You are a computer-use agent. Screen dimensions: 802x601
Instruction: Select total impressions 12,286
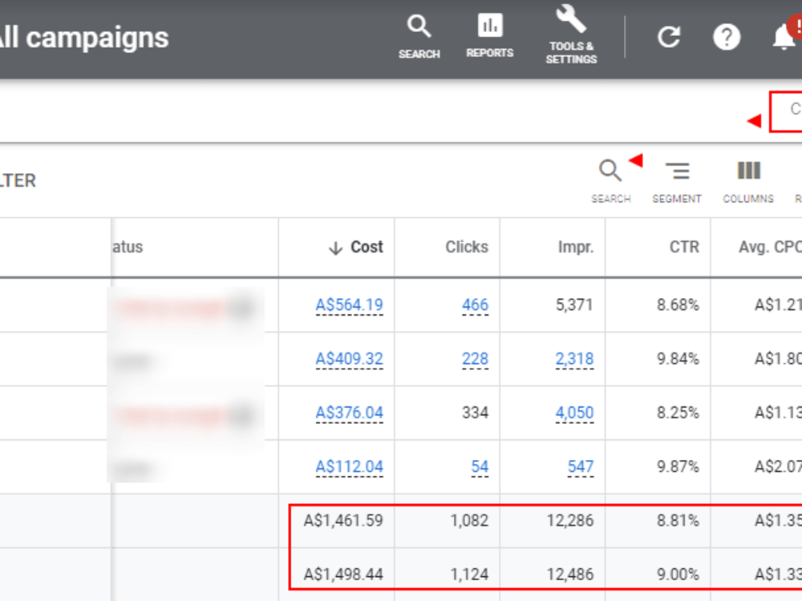click(x=569, y=521)
